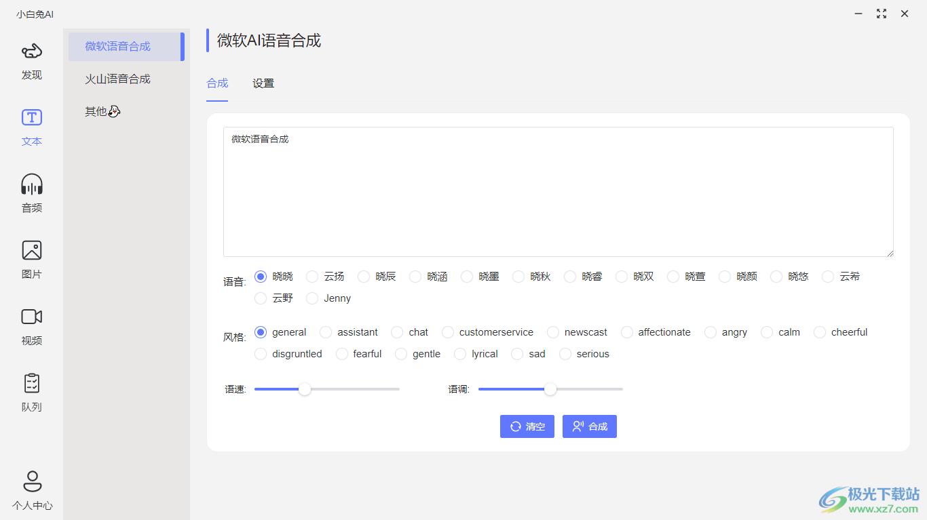The image size is (927, 520).
Task: Open the 视频 video camera icon
Action: (x=32, y=317)
